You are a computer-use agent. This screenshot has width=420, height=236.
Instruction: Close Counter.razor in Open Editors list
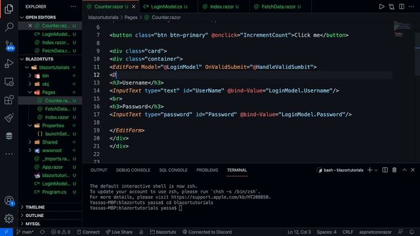(30, 26)
